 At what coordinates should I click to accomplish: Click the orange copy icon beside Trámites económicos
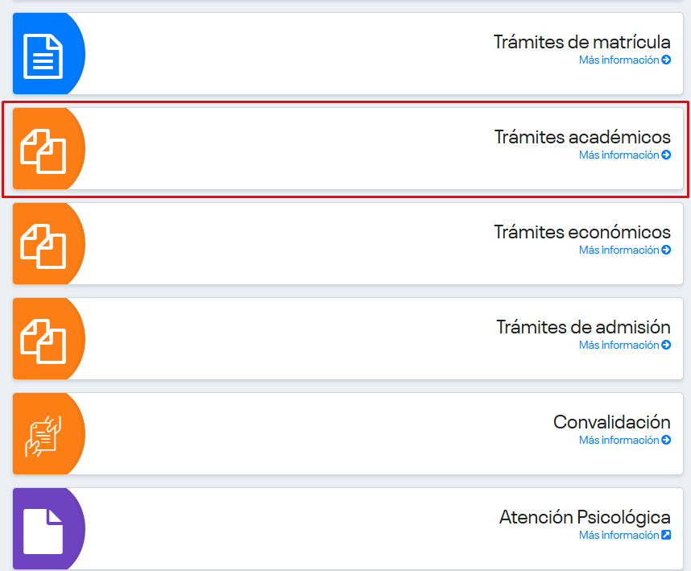(43, 246)
